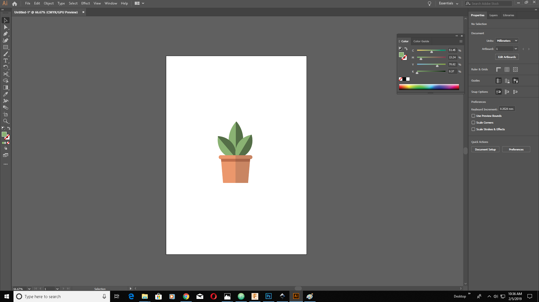Expand the toolbar to two columns

(3, 10)
